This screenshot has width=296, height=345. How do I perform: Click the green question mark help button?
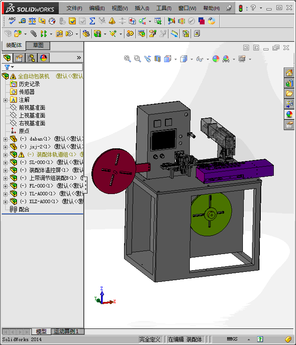[x=260, y=339]
